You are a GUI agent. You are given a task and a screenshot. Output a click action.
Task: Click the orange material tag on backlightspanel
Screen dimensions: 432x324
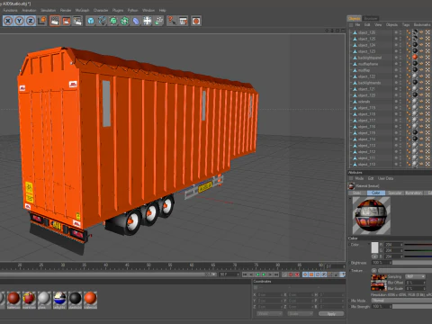click(x=415, y=57)
